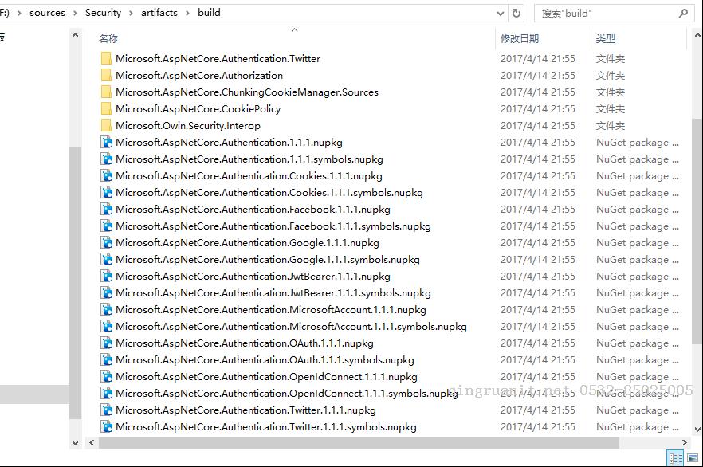Click the NuGet icon of Authentication.1.1.1.nupkg
Screen dimensions: 703x467
(107, 143)
